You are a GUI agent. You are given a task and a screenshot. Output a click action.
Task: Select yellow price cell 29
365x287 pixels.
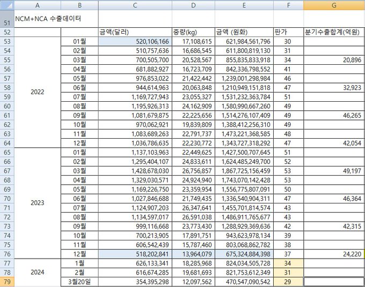pyautogui.click(x=288, y=282)
